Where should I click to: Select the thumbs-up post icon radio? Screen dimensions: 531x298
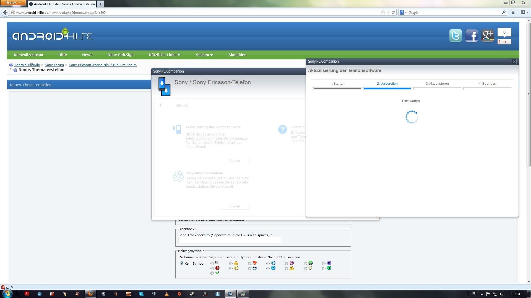(x=231, y=264)
